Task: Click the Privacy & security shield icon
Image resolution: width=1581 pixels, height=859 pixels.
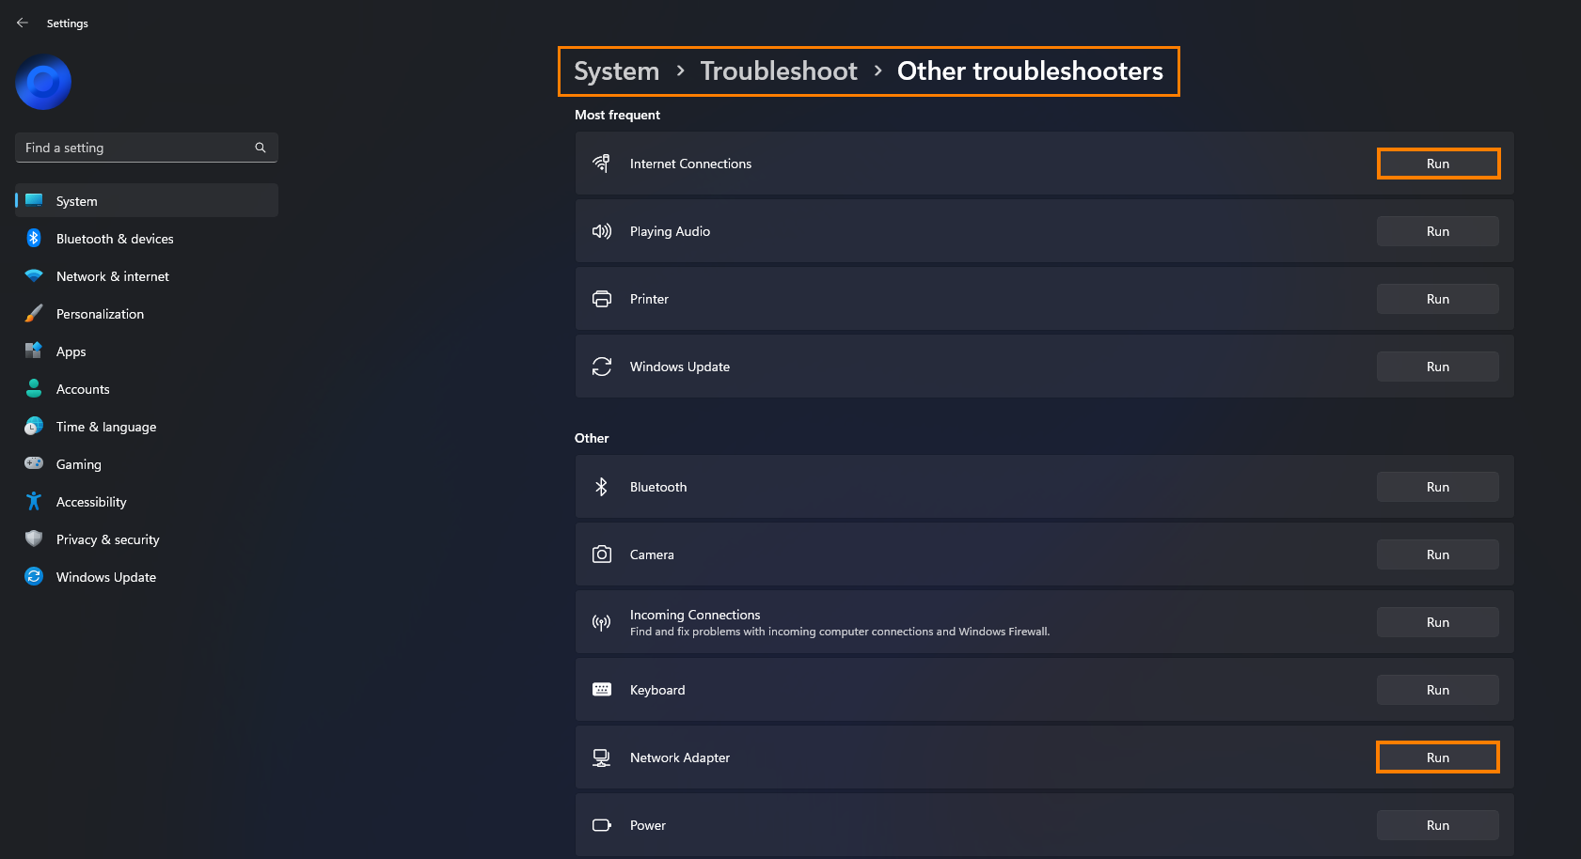Action: [x=34, y=539]
